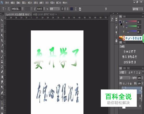The width and height of the screenshot is (144, 114).
Task: Open the font size dropdown arrow
Action: click(44, 9)
